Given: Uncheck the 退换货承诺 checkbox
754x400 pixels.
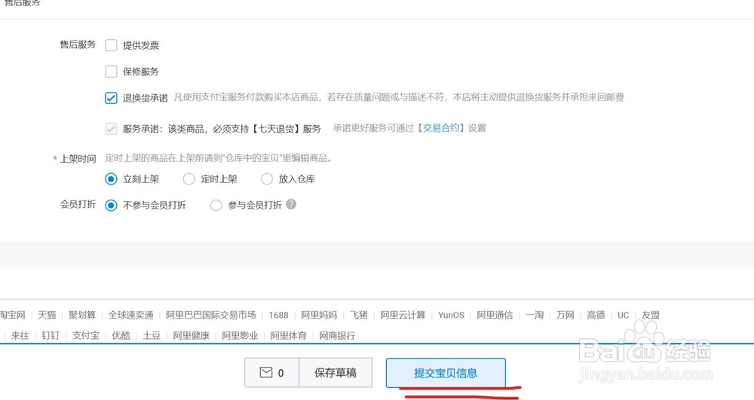Looking at the screenshot, I should 111,98.
